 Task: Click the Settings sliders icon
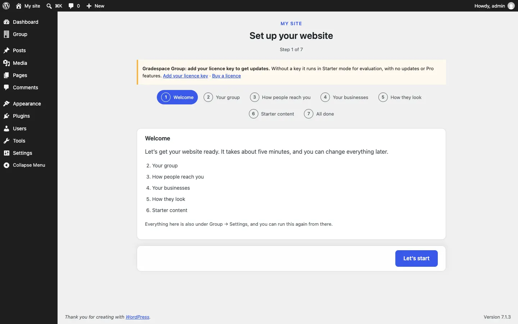click(x=6, y=153)
